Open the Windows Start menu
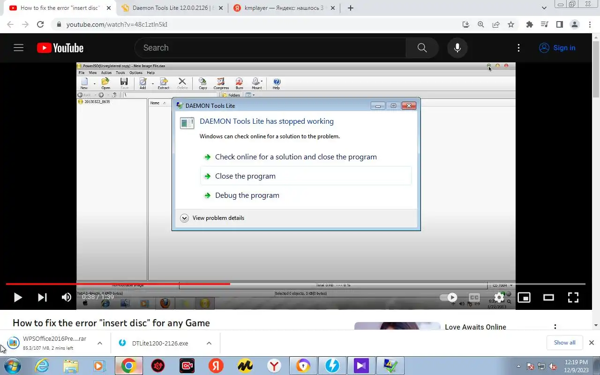This screenshot has width=600, height=375. (x=12, y=366)
